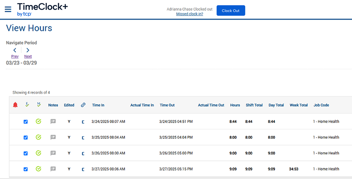The image size is (352, 179).
Task: Click the TimeClock+ by tcp logo
Action: point(42,9)
